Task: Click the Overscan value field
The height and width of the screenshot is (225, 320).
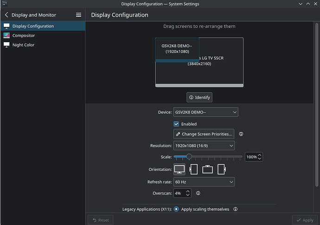Action: tap(179, 193)
